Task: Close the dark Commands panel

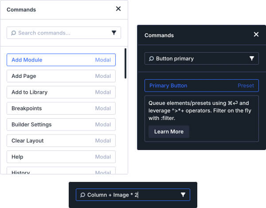Action: tap(256, 35)
